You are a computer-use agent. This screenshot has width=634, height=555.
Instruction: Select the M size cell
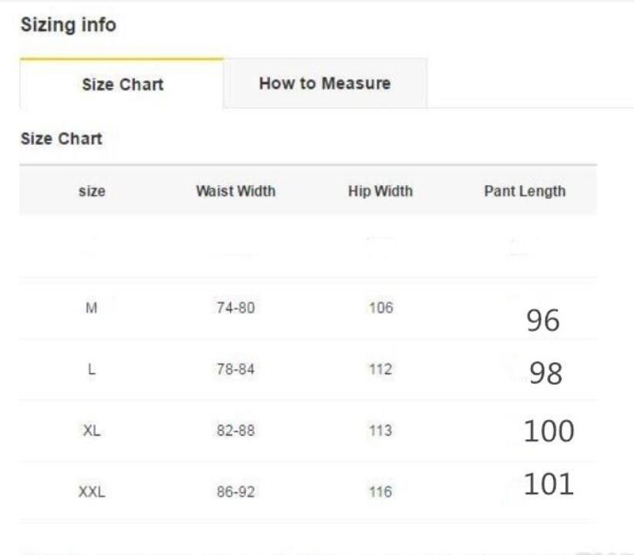[92, 308]
